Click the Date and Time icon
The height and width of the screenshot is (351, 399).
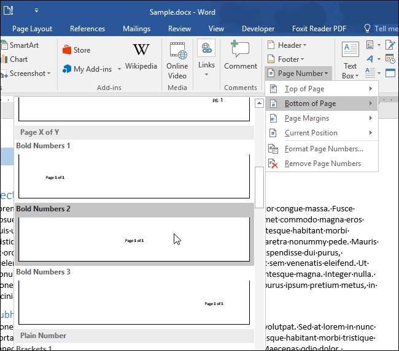tap(390, 59)
